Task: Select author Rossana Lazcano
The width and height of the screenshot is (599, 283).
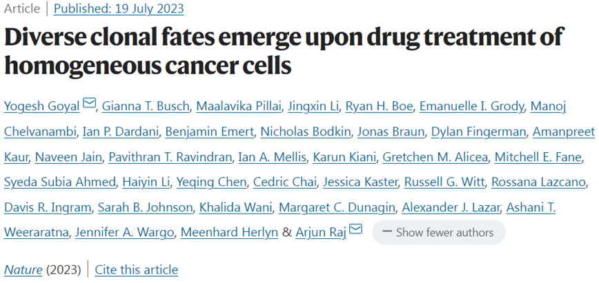Action: coord(539,182)
